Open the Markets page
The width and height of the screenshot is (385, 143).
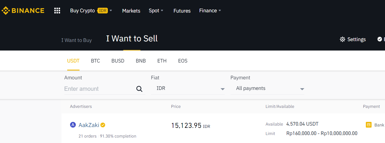[131, 11]
